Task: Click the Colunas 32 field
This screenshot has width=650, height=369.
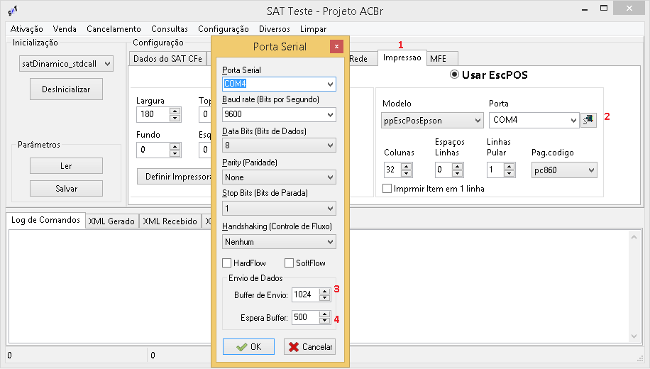Action: coord(392,170)
